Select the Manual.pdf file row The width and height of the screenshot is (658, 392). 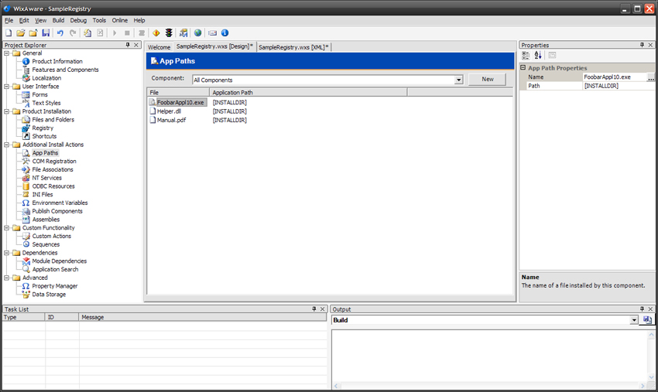pyautogui.click(x=168, y=120)
